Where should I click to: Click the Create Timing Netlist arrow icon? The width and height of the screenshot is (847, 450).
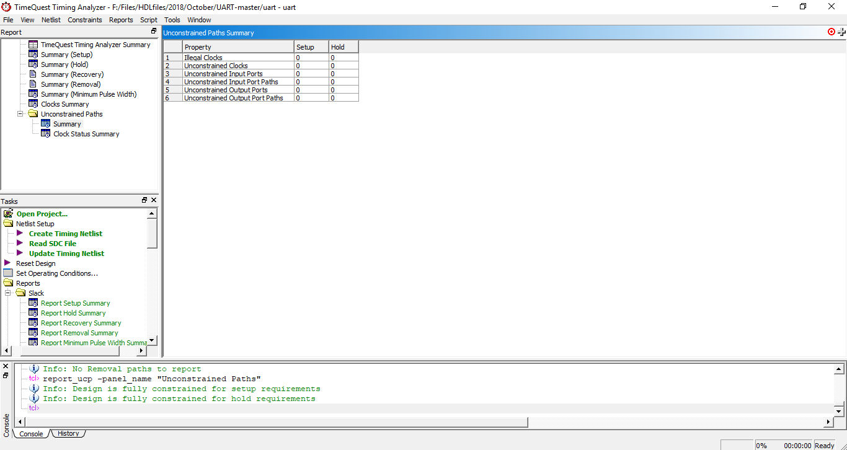tap(20, 234)
